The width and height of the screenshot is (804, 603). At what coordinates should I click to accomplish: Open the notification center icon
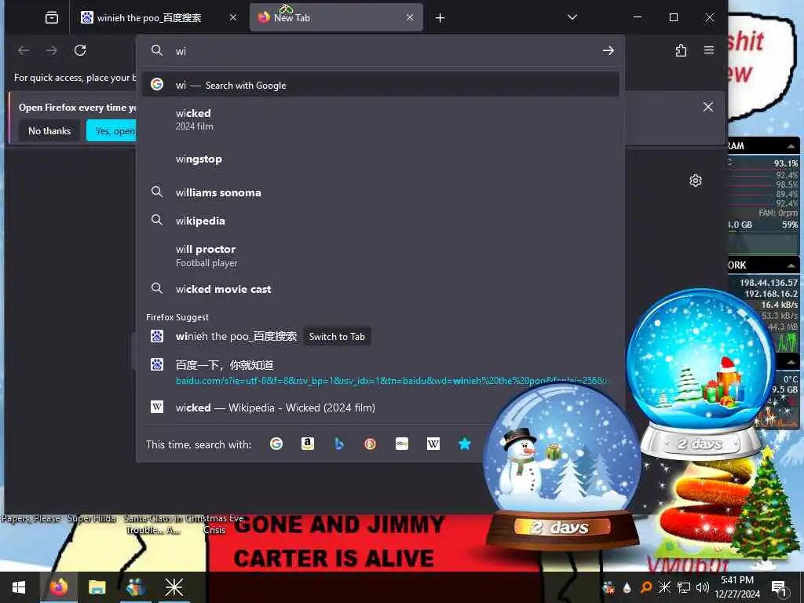(x=779, y=587)
